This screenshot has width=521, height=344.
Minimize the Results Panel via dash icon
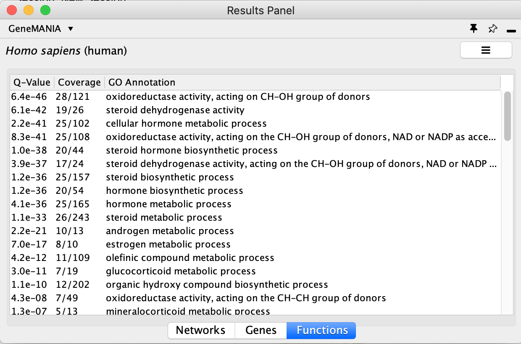(511, 31)
